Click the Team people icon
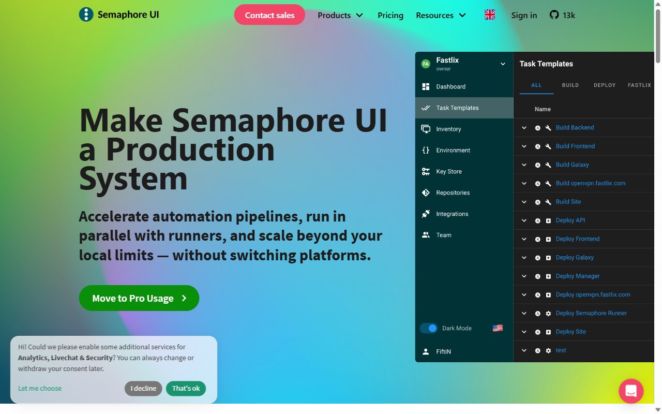The image size is (662, 414). (426, 235)
